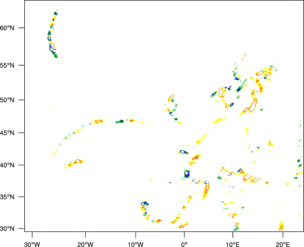304x247 pixels.
Task: Click the 20°W longitude label
Action: [x=85, y=244]
